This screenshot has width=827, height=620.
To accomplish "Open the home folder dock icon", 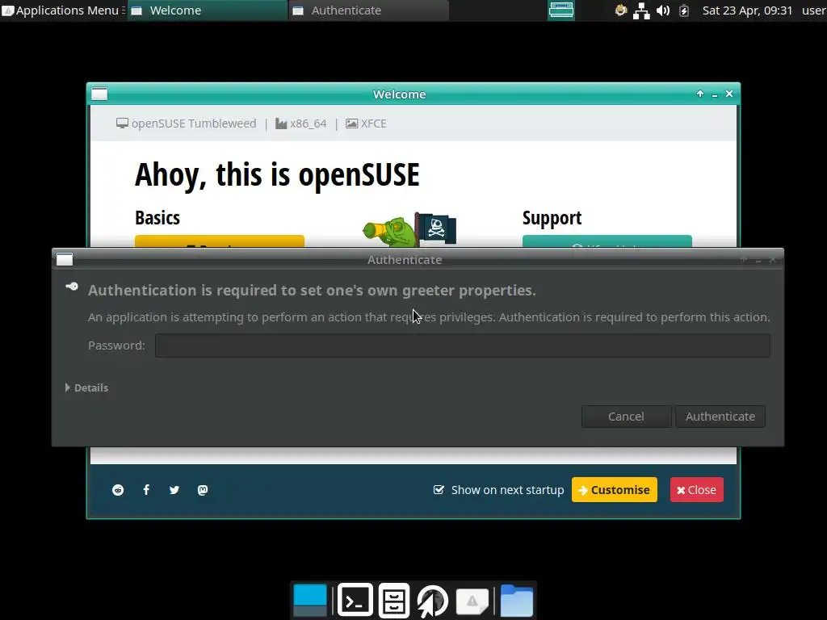I will pos(517,600).
